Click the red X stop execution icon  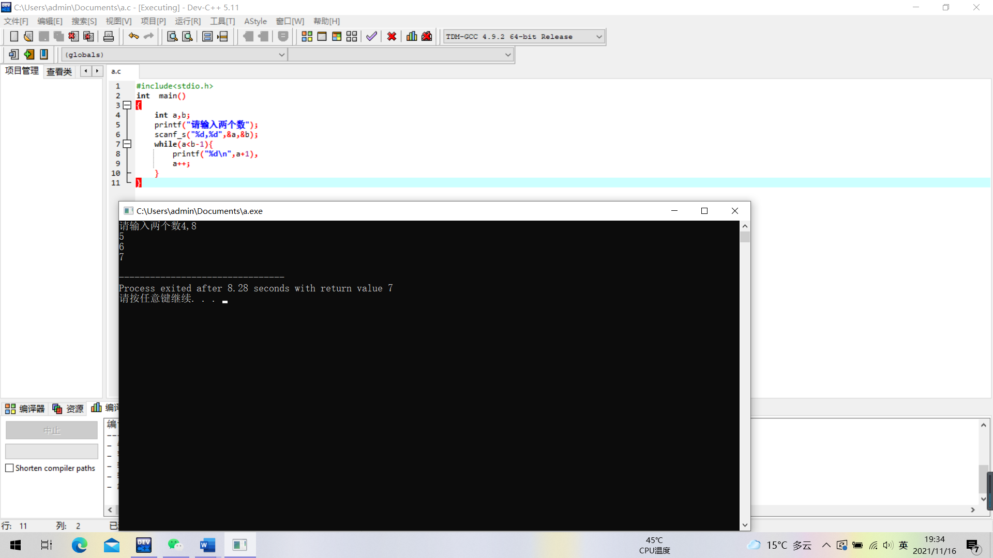[x=392, y=36]
